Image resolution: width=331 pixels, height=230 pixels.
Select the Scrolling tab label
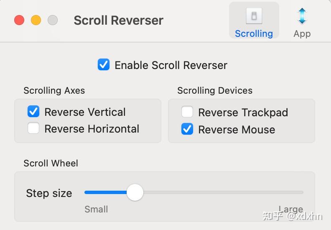254,34
